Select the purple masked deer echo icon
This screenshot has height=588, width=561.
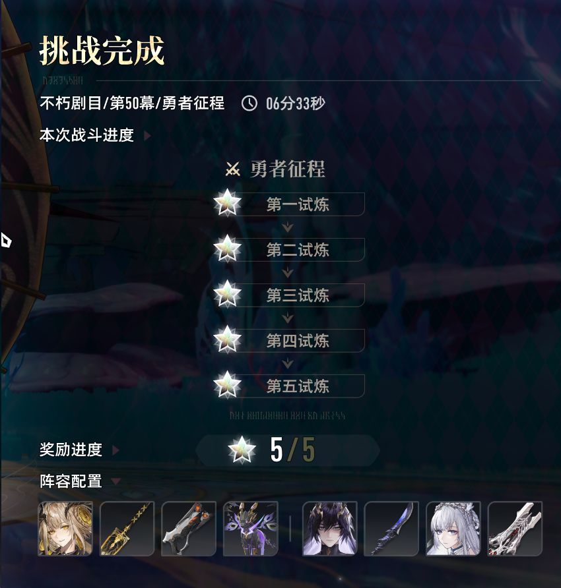pos(250,529)
